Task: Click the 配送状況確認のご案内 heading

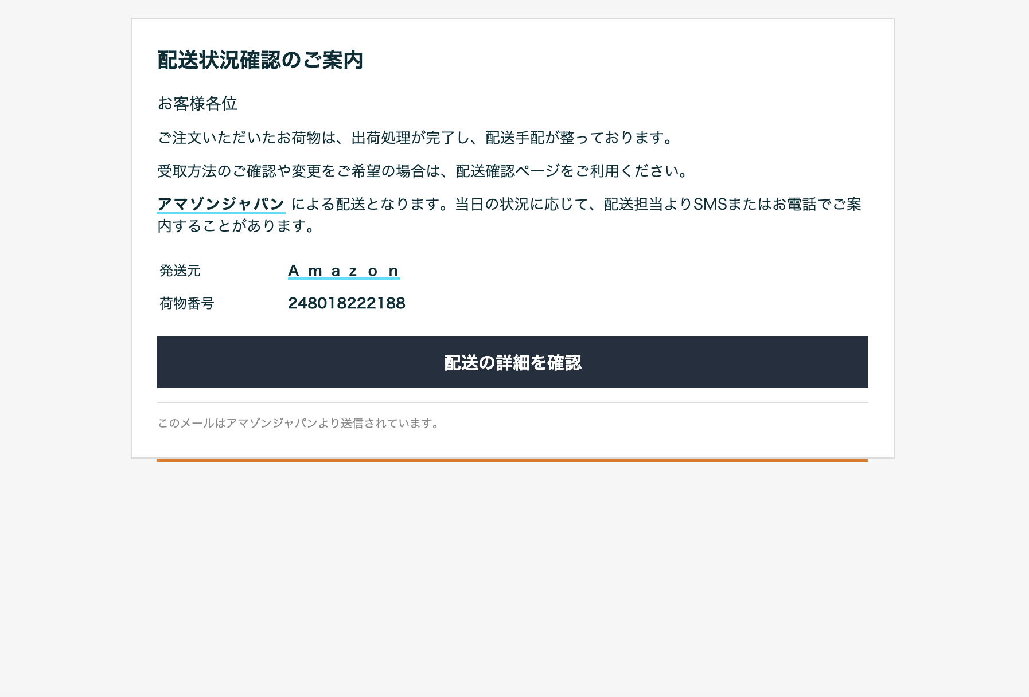Action: coord(260,60)
